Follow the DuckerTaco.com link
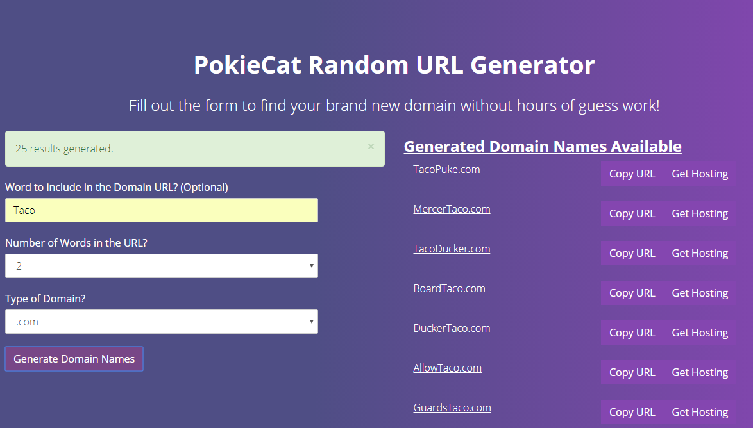The width and height of the screenshot is (753, 428). click(452, 328)
